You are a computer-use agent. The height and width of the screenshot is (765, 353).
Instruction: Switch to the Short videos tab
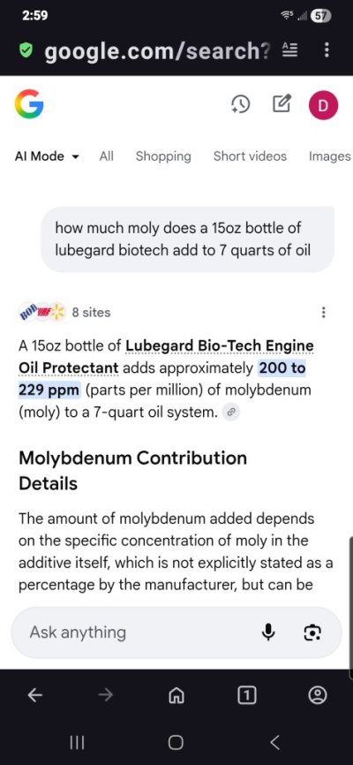point(250,156)
